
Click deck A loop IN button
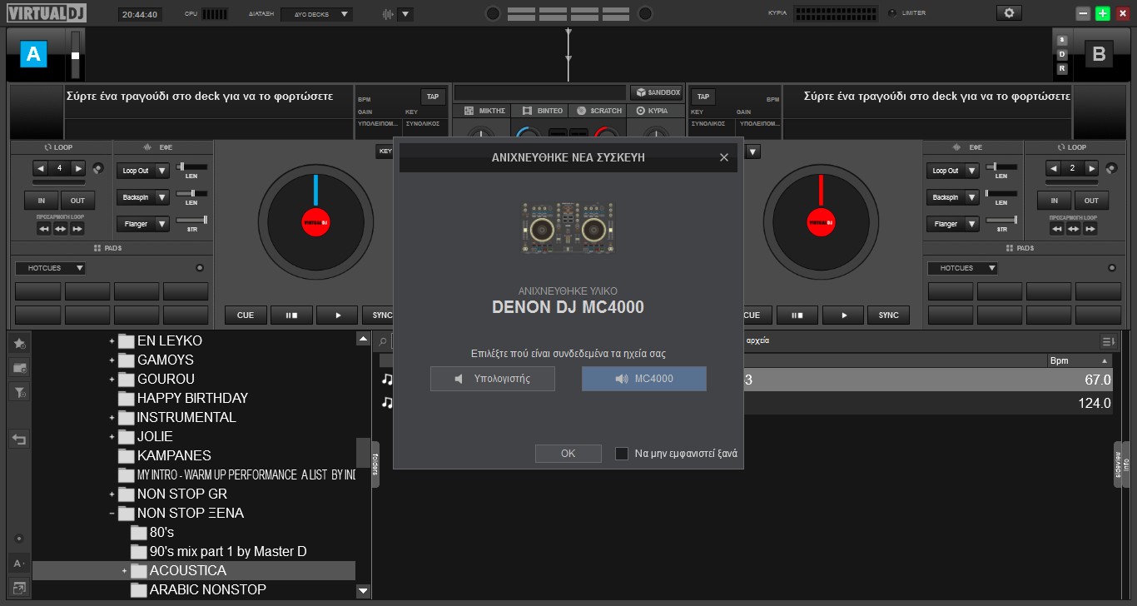point(42,201)
